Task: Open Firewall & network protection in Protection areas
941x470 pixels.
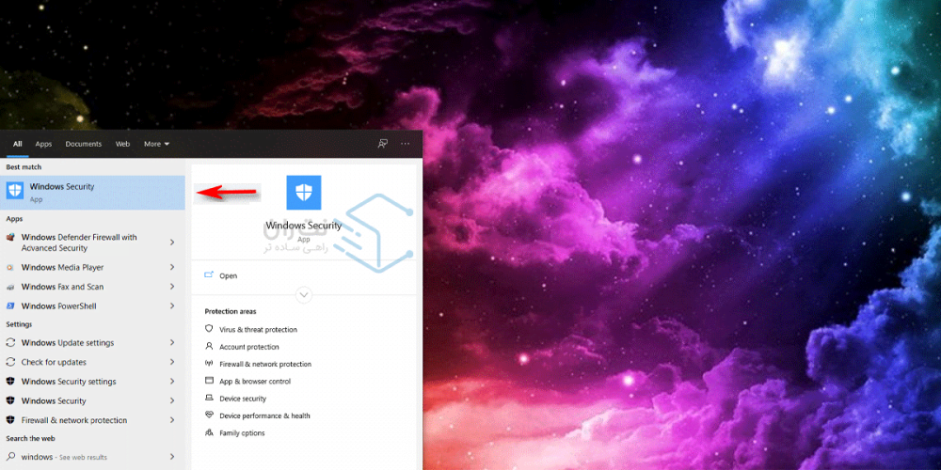Action: point(264,364)
